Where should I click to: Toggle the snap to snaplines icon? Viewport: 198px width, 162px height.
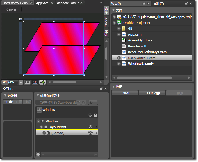42,82
